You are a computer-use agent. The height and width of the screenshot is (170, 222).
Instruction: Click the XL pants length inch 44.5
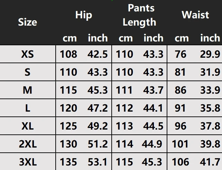[153, 126]
